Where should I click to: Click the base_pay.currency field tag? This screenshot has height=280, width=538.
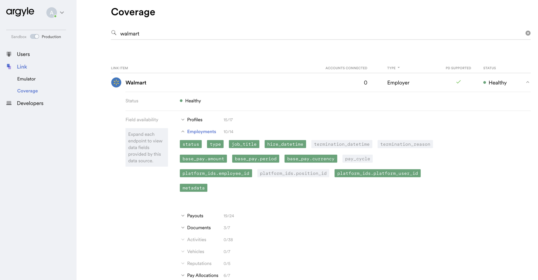click(311, 159)
